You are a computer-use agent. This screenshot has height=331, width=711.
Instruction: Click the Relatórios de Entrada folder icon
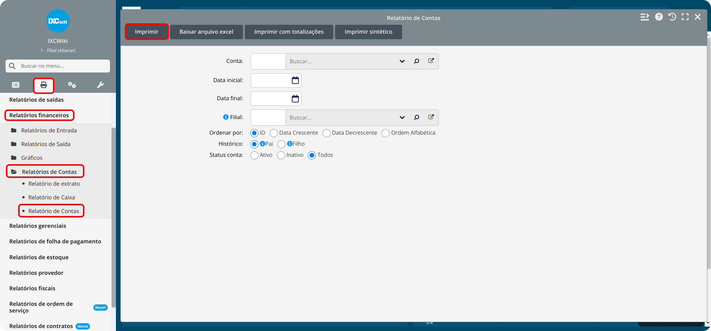pos(14,130)
